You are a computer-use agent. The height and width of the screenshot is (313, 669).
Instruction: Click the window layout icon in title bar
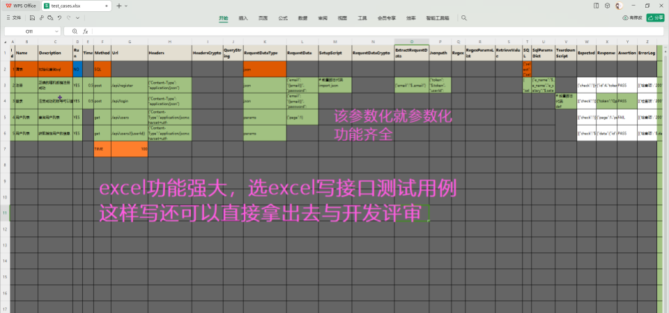pos(596,6)
